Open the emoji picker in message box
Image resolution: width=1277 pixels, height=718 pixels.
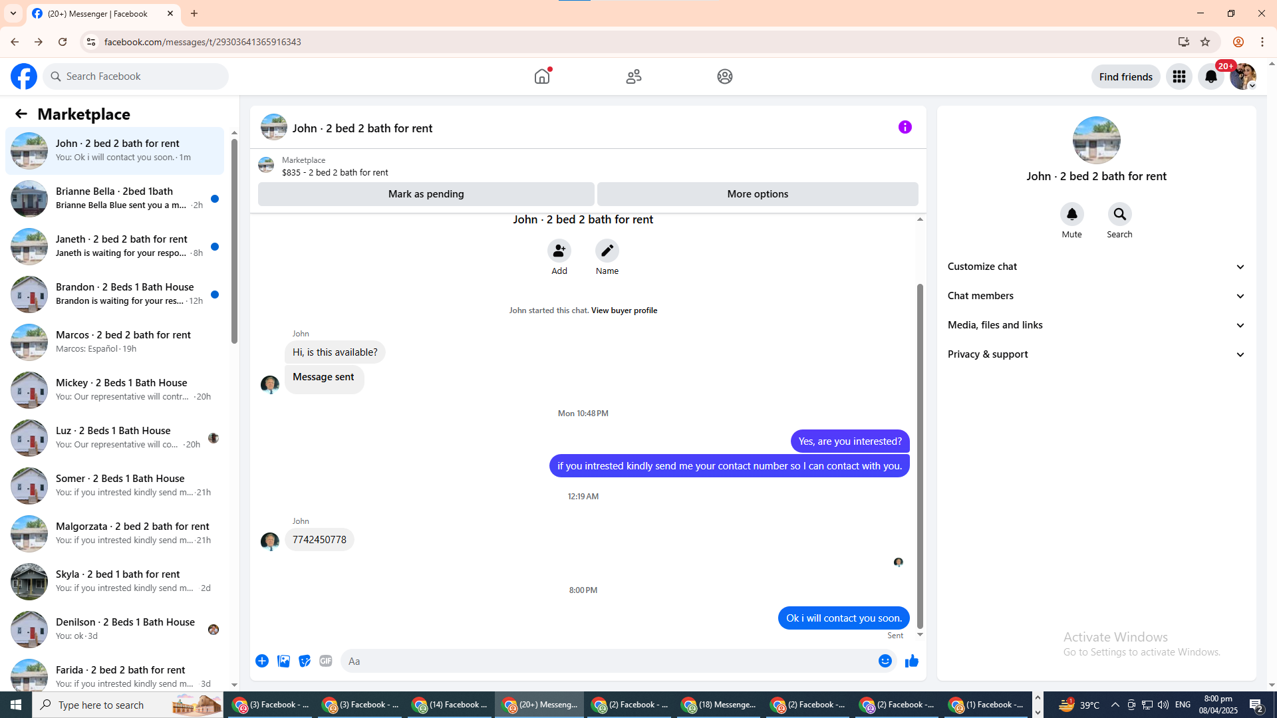[885, 661]
